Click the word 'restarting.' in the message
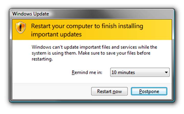This screenshot has width=184, height=114. (x=42, y=59)
